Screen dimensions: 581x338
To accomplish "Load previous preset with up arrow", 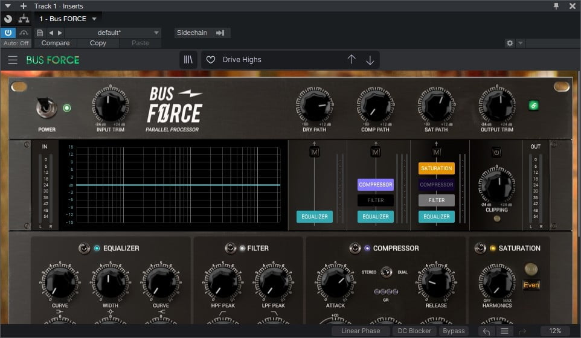I will 351,60.
